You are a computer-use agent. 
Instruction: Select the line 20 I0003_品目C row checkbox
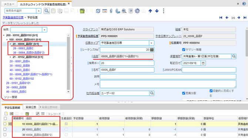5,129
